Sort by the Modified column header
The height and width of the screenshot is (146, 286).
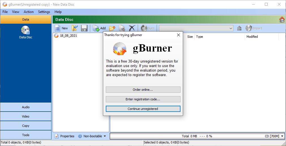click(x=252, y=37)
